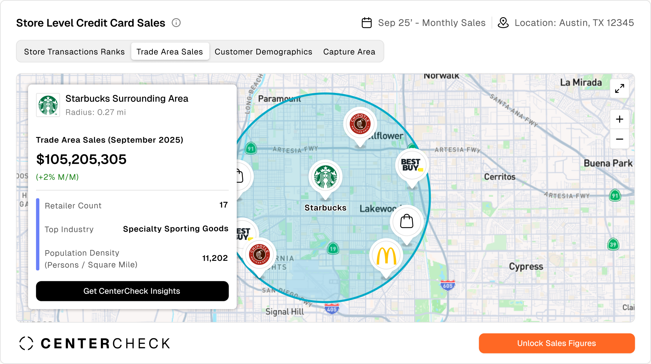The width and height of the screenshot is (651, 364).
Task: Click the $105,205,305 sales figure
Action: (81, 159)
